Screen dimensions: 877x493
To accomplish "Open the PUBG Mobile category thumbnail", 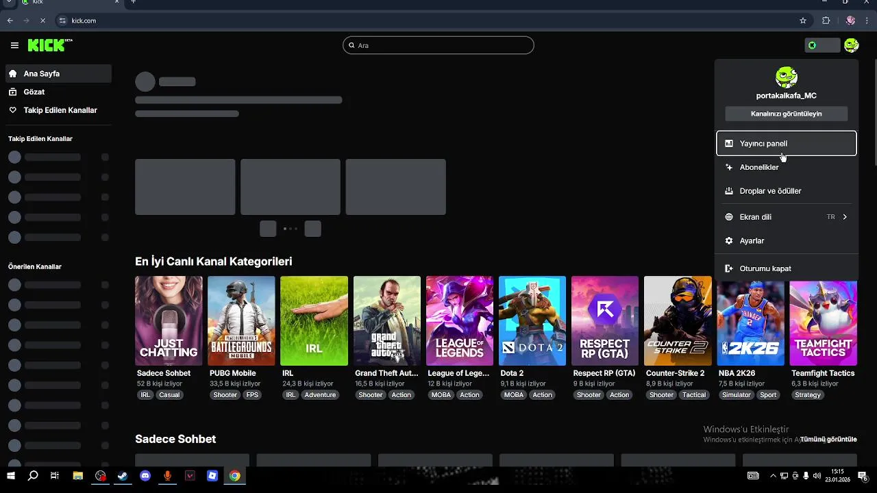I will pyautogui.click(x=241, y=320).
